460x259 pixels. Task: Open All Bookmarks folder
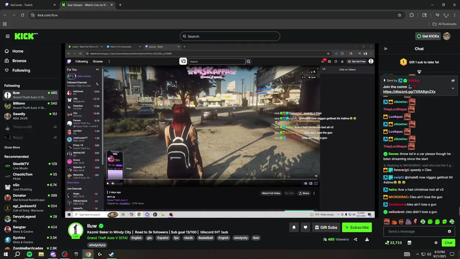[x=445, y=24]
